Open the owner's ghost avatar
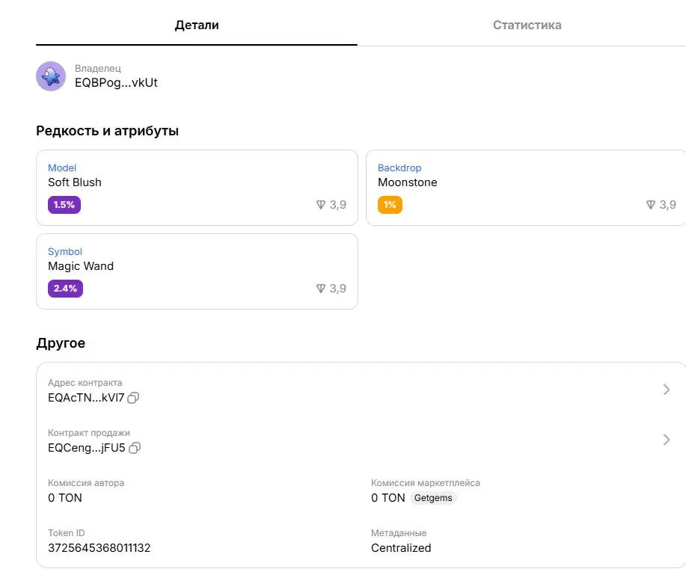Screen dimensions: 686x575 (x=51, y=76)
